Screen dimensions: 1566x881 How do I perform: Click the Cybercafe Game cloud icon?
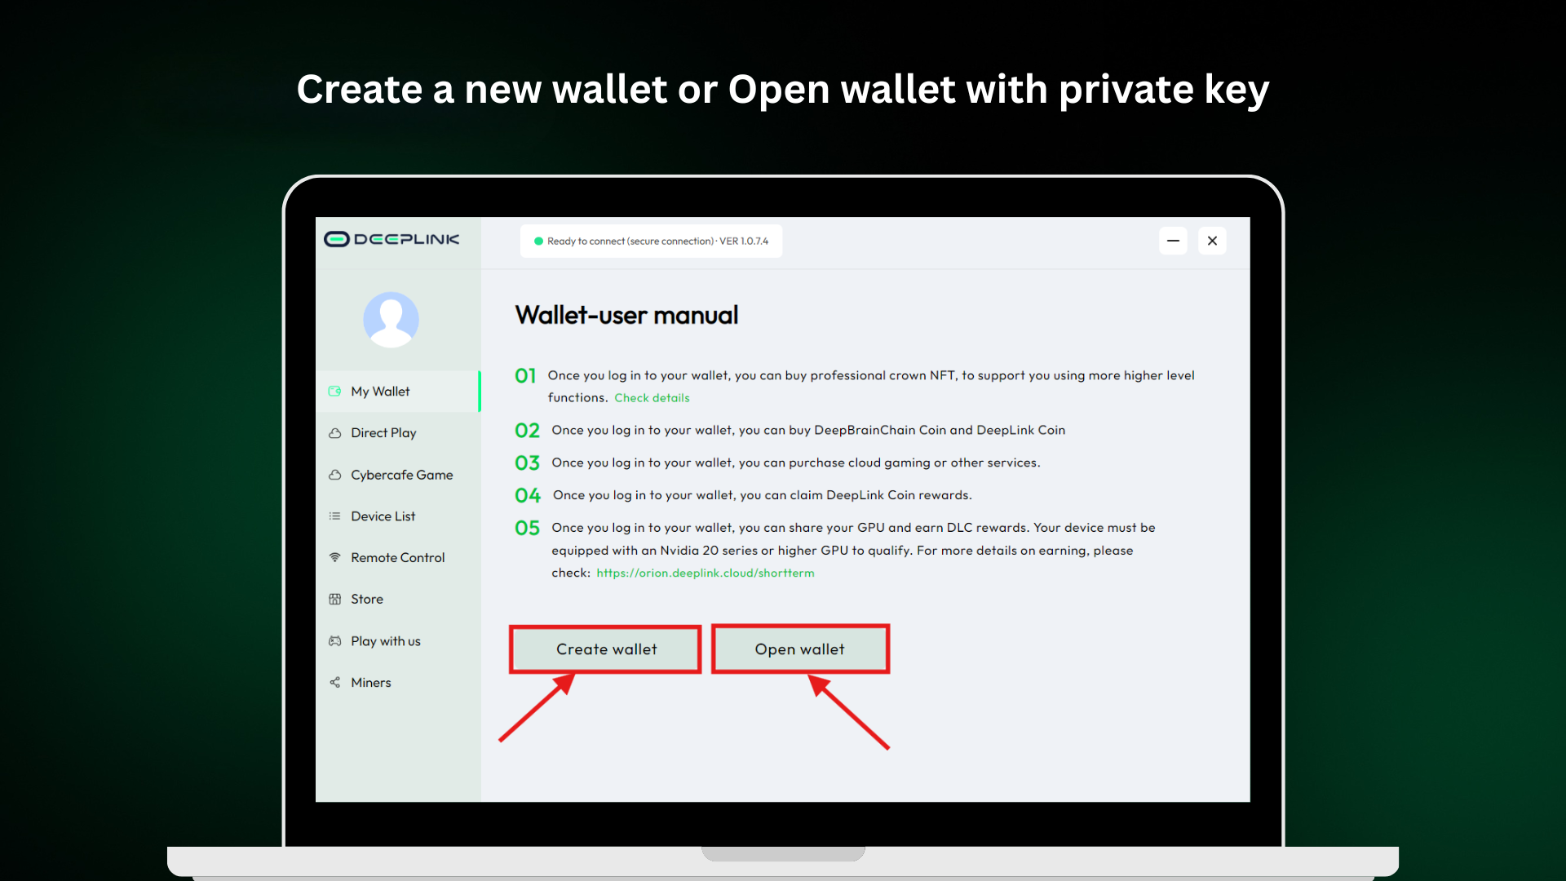coord(334,475)
